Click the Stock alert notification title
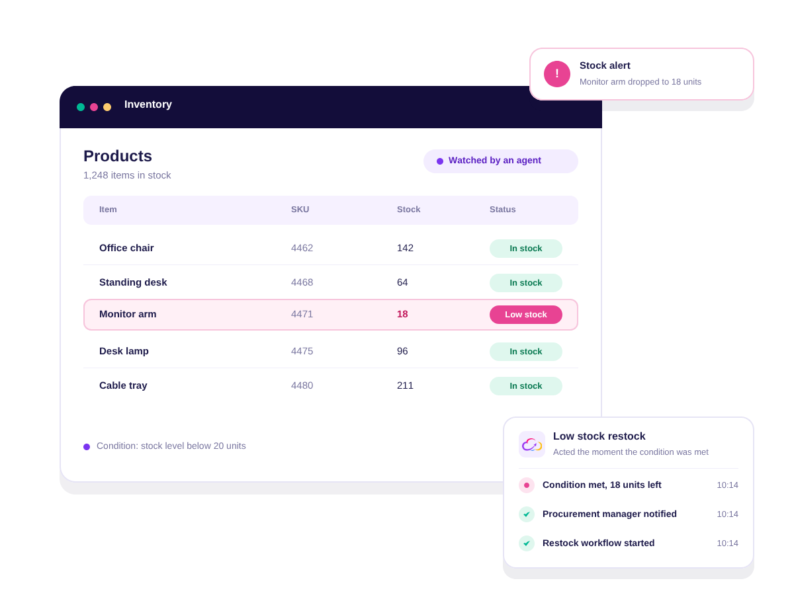Viewport: 794px width, 595px height. [605, 65]
